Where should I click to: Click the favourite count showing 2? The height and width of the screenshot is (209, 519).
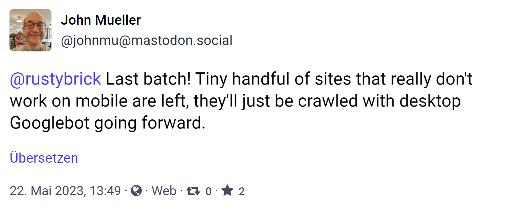click(241, 192)
